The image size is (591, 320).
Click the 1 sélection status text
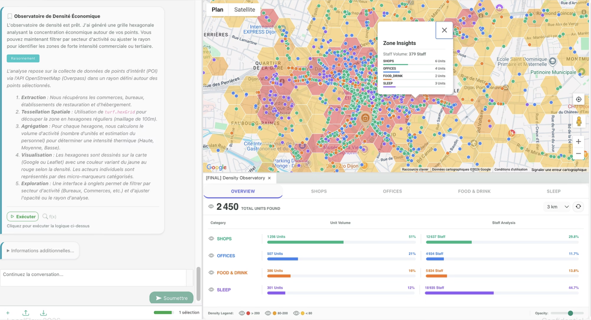click(189, 312)
